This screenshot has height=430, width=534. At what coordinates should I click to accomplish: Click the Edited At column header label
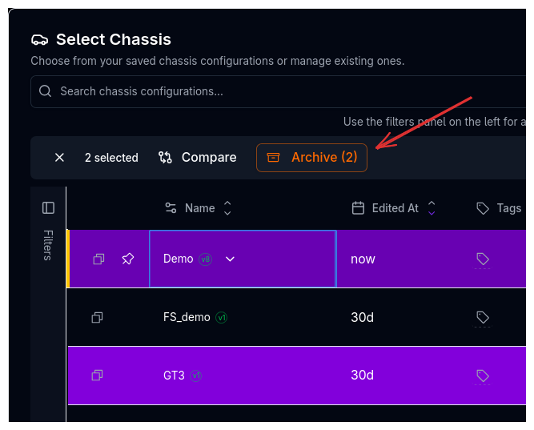(395, 208)
